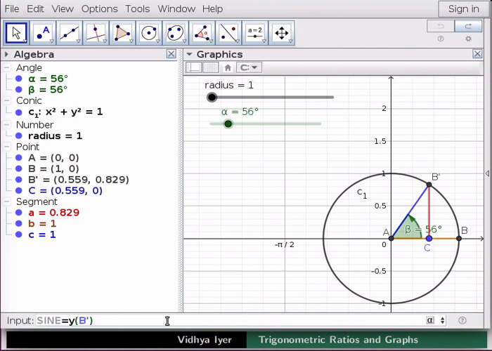Collapse the Point group in Algebra tree
Image resolution: width=492 pixels, height=351 pixels.
7,147
